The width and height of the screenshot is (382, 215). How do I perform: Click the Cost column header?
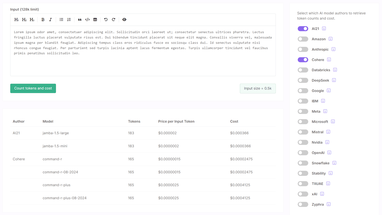tap(234, 121)
